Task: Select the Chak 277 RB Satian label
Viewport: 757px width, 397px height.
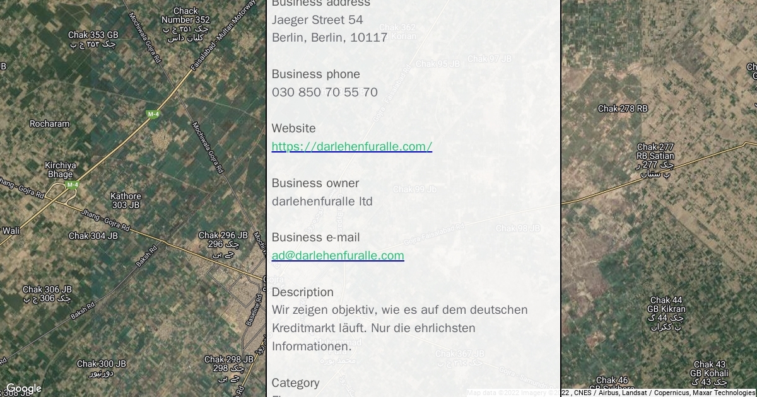Action: point(655,161)
